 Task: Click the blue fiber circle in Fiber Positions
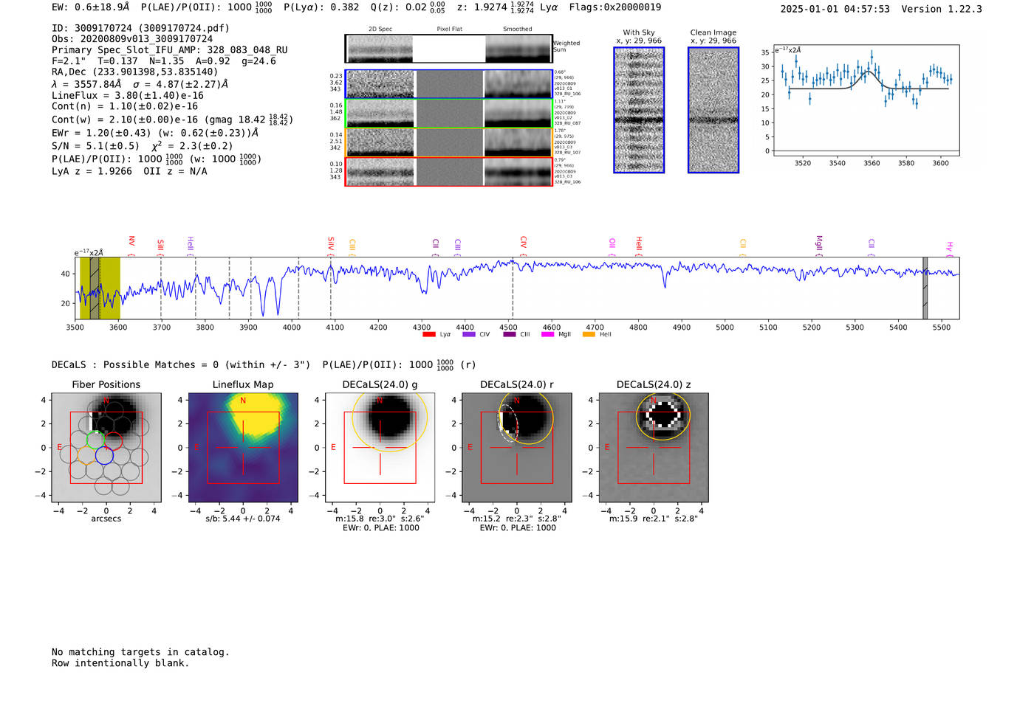(104, 455)
